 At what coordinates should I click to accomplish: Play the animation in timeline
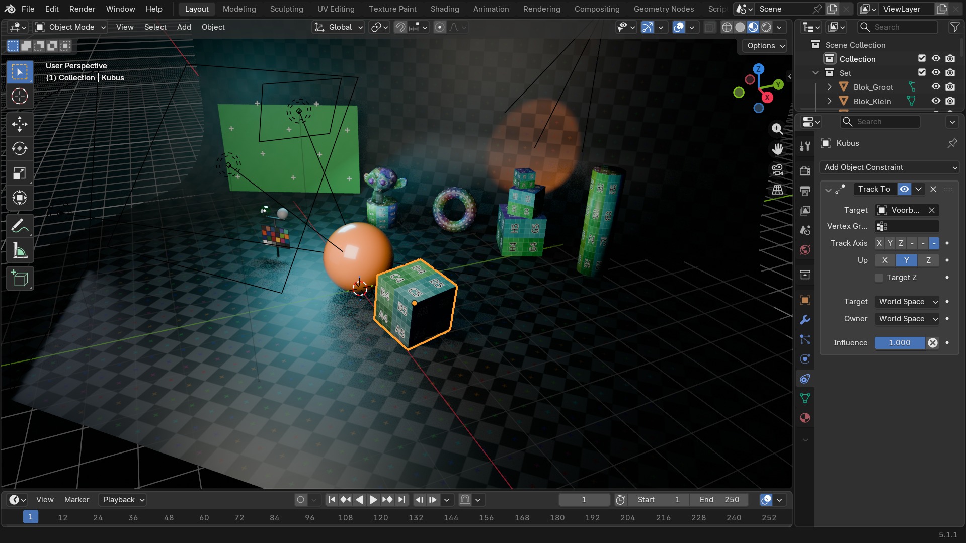tap(373, 500)
